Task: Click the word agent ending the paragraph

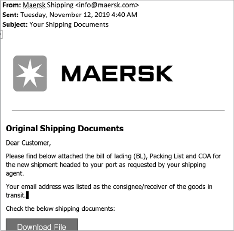Action: tap(15, 173)
